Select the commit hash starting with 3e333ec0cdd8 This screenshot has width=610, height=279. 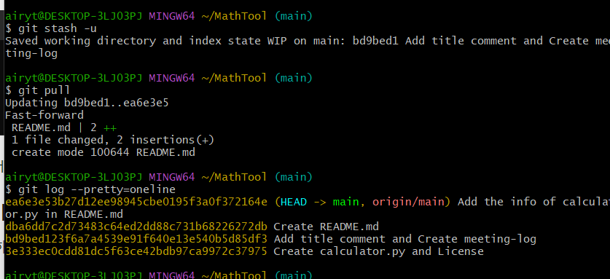(136, 252)
